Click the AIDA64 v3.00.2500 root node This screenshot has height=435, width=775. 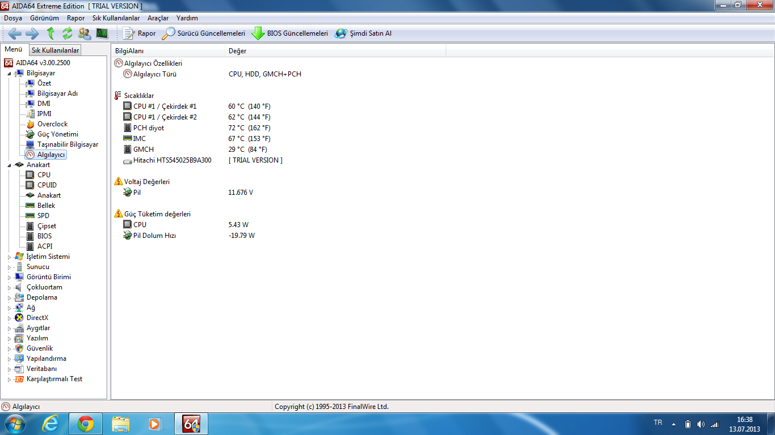(x=37, y=63)
